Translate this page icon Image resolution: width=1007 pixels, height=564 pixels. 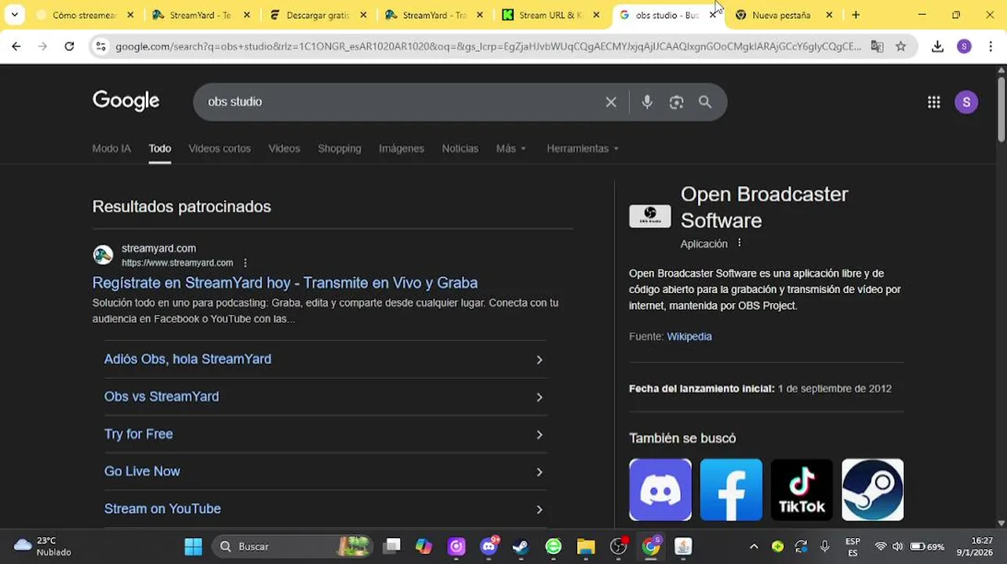(877, 46)
